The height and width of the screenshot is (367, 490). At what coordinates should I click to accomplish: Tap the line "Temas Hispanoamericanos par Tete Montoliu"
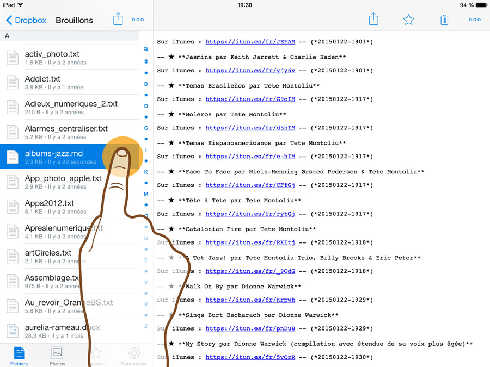(252, 143)
